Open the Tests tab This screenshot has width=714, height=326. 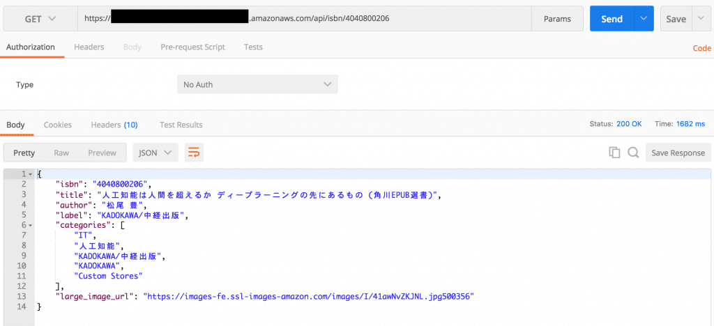coord(253,47)
